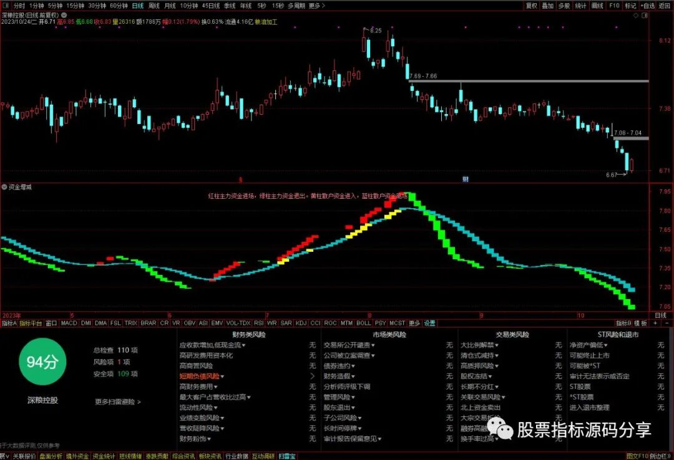Select the 60分钟 period
The image size is (674, 460).
pos(119,6)
